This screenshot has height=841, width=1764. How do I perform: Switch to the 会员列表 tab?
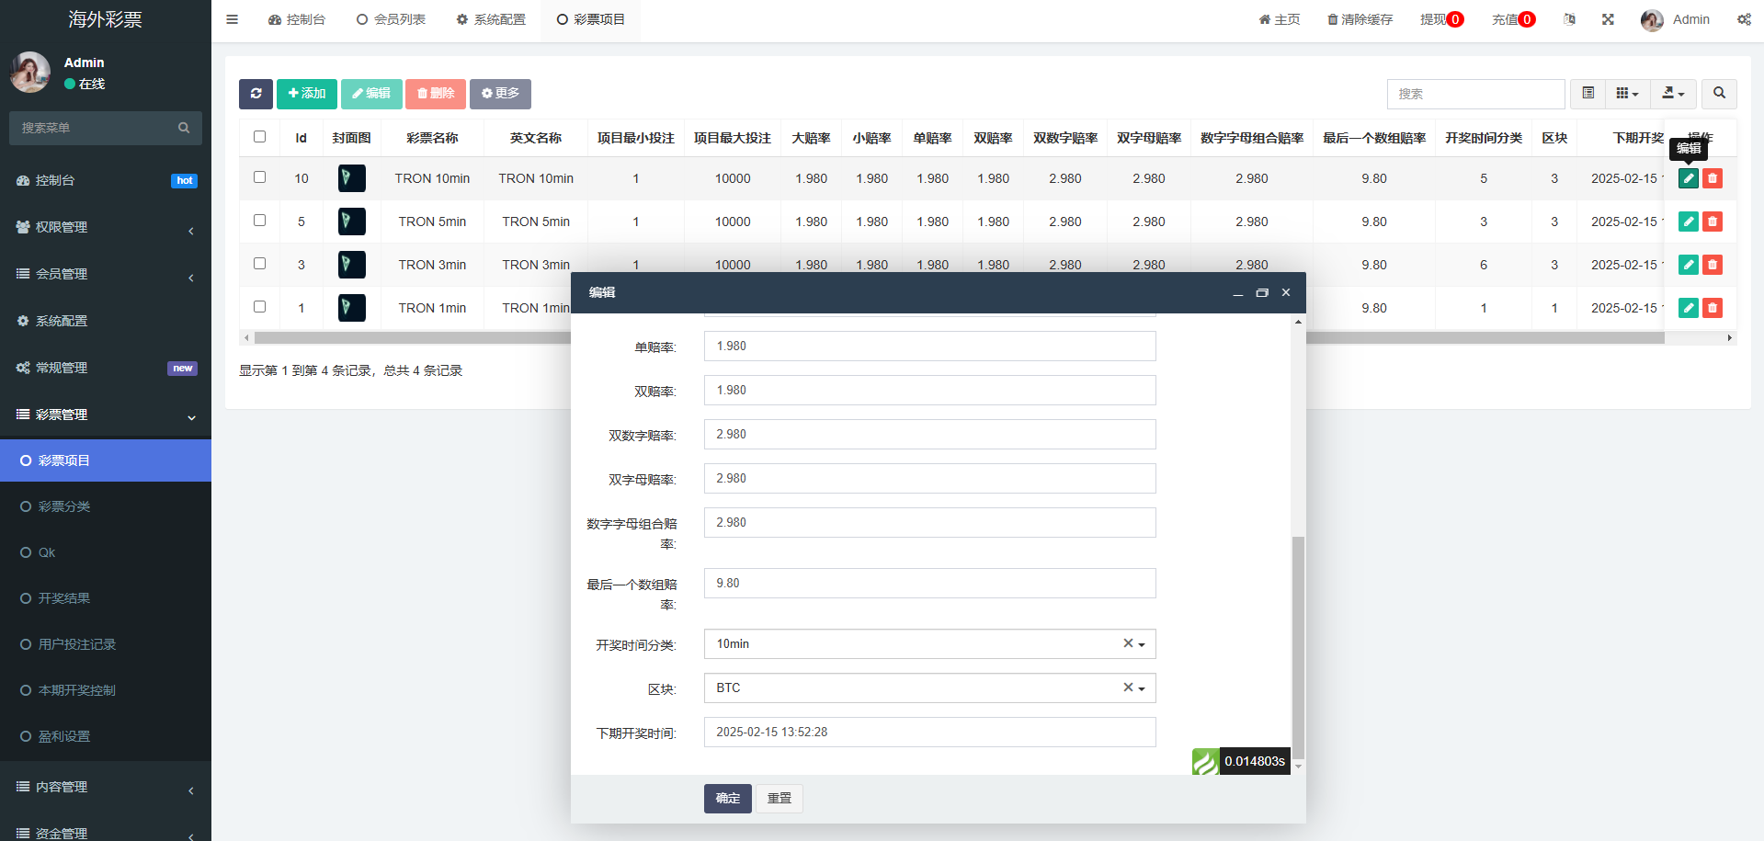click(391, 19)
